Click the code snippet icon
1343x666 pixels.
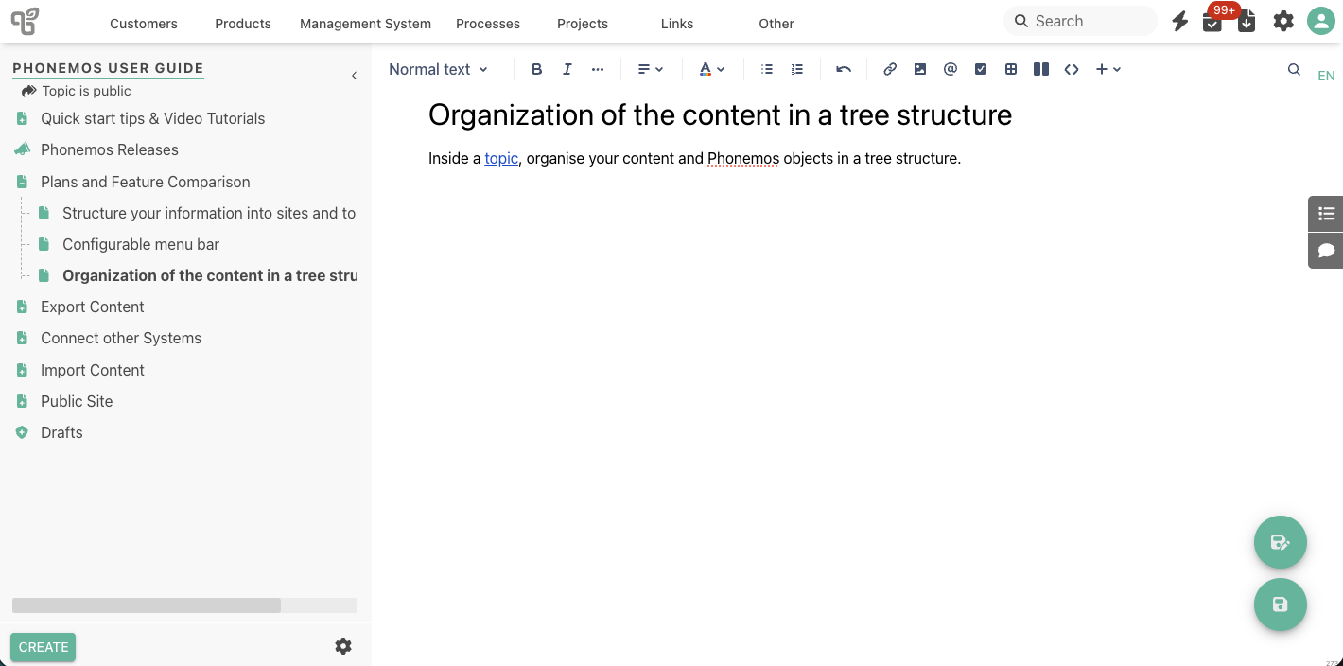[x=1072, y=69]
